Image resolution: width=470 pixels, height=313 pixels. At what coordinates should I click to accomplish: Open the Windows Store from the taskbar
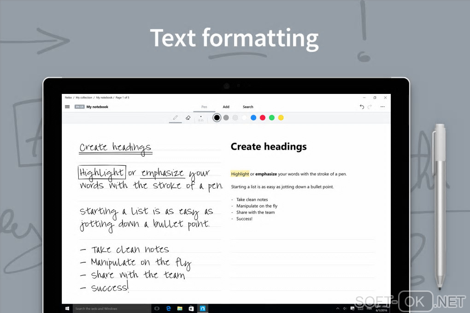pyautogui.click(x=191, y=308)
